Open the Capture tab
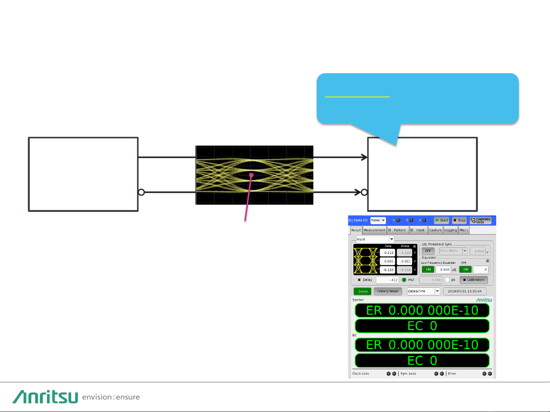Viewport: 550px width, 412px height. [435, 230]
